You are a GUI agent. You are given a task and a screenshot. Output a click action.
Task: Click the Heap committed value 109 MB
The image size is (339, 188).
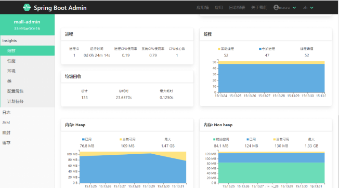pos(127,146)
